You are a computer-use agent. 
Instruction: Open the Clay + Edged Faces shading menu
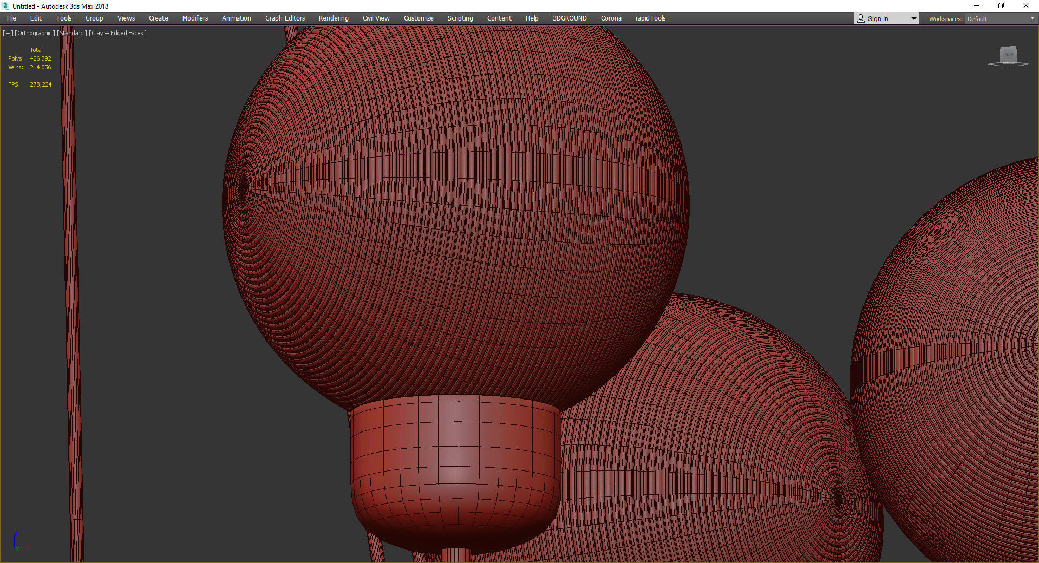117,33
